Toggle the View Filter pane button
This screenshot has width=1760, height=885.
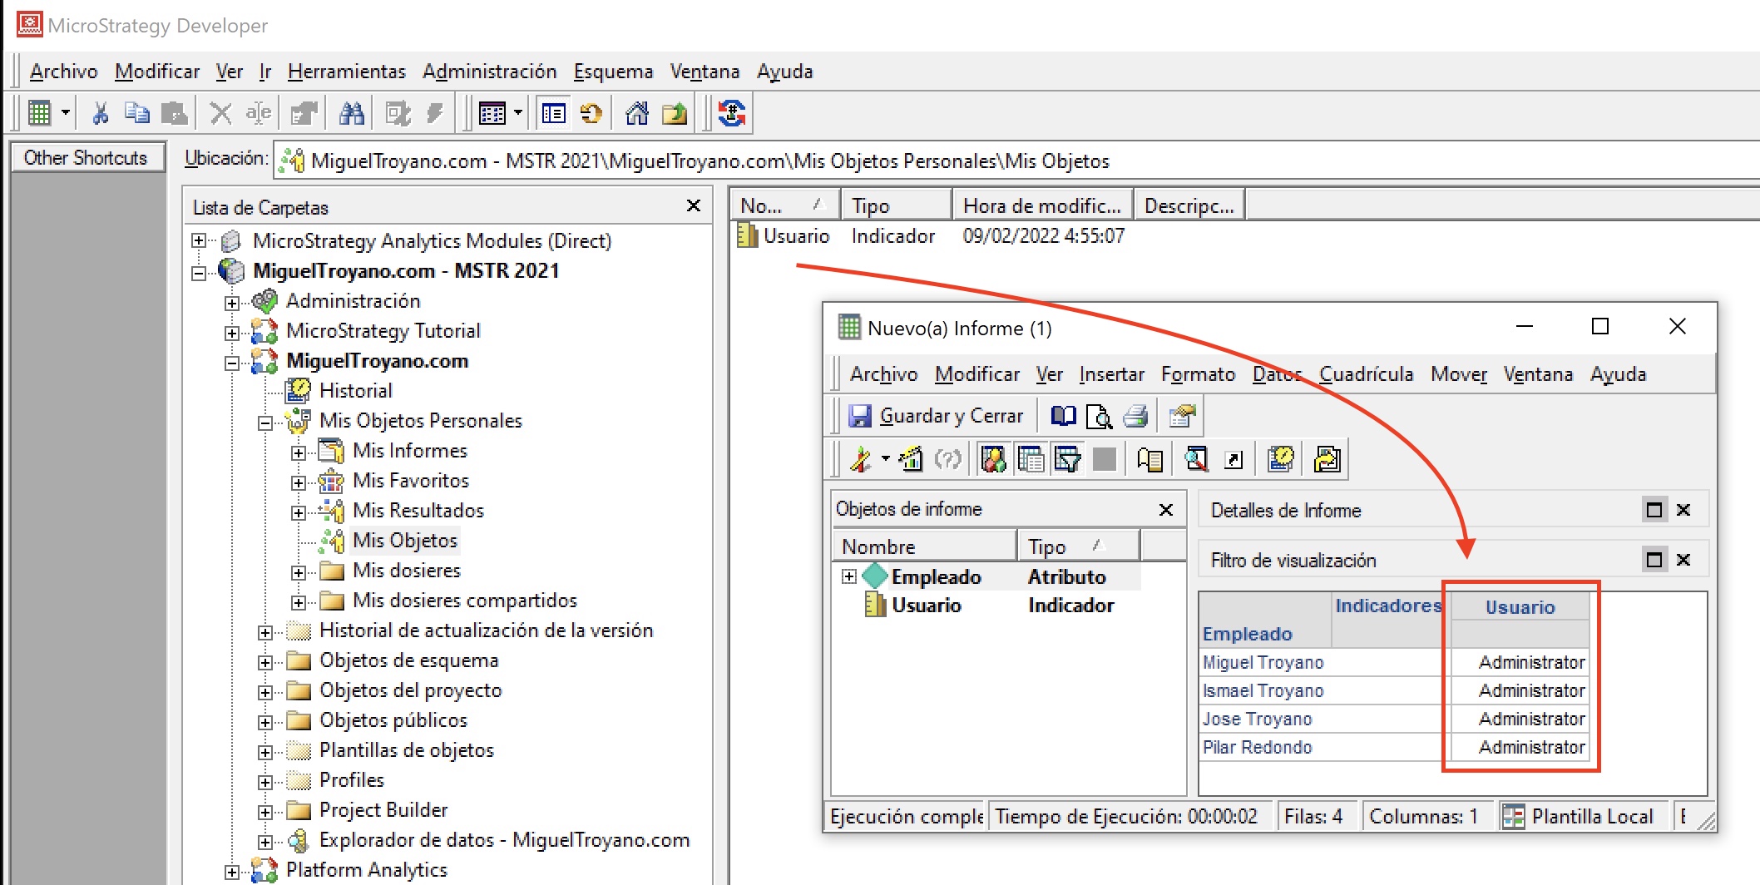[x=1067, y=458]
